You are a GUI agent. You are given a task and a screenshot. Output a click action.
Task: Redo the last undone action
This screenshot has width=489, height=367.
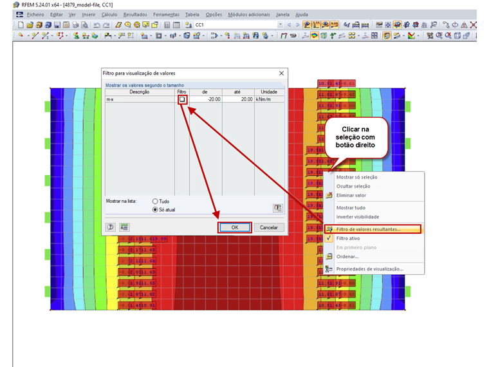[x=106, y=25]
